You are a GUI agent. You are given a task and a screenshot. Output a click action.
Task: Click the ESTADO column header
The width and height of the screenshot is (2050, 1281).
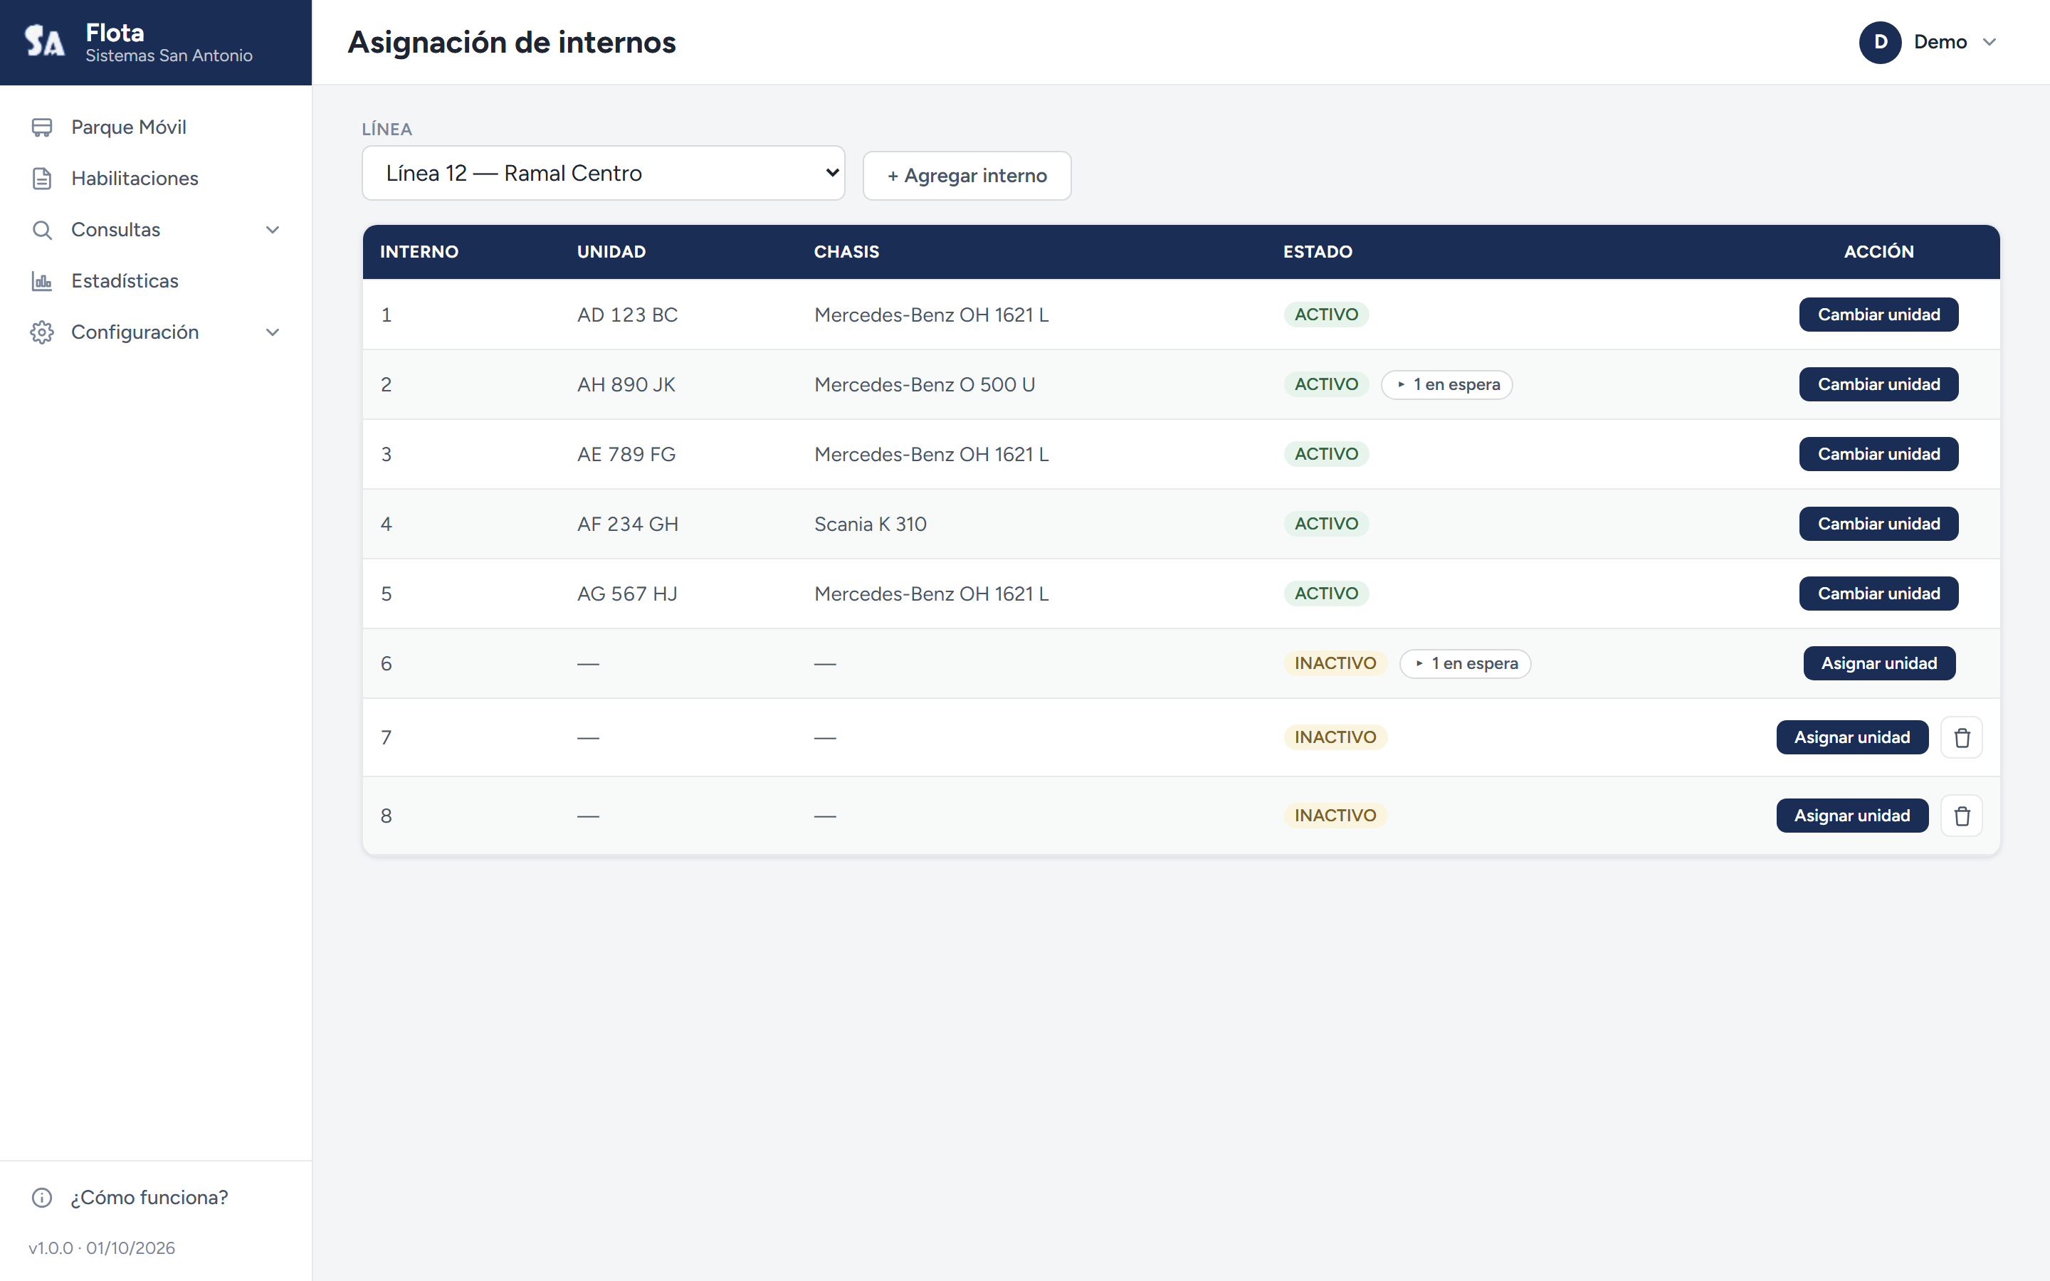click(x=1318, y=252)
